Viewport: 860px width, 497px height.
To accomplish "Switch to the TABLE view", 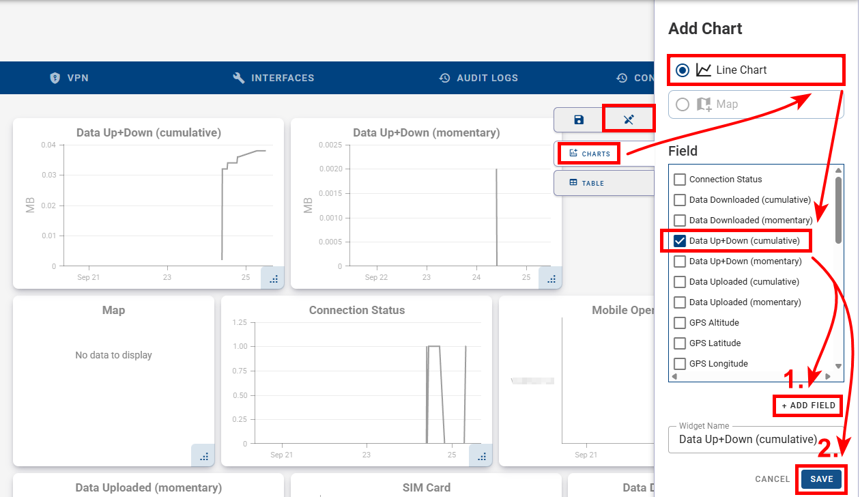I will 588,182.
